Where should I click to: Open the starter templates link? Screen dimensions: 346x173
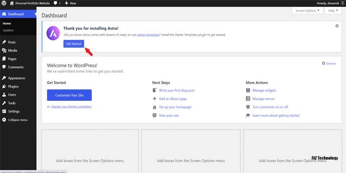(x=148, y=35)
